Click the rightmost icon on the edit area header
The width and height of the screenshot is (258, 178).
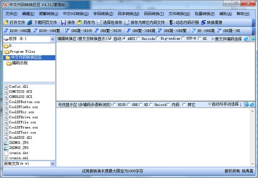point(252,39)
